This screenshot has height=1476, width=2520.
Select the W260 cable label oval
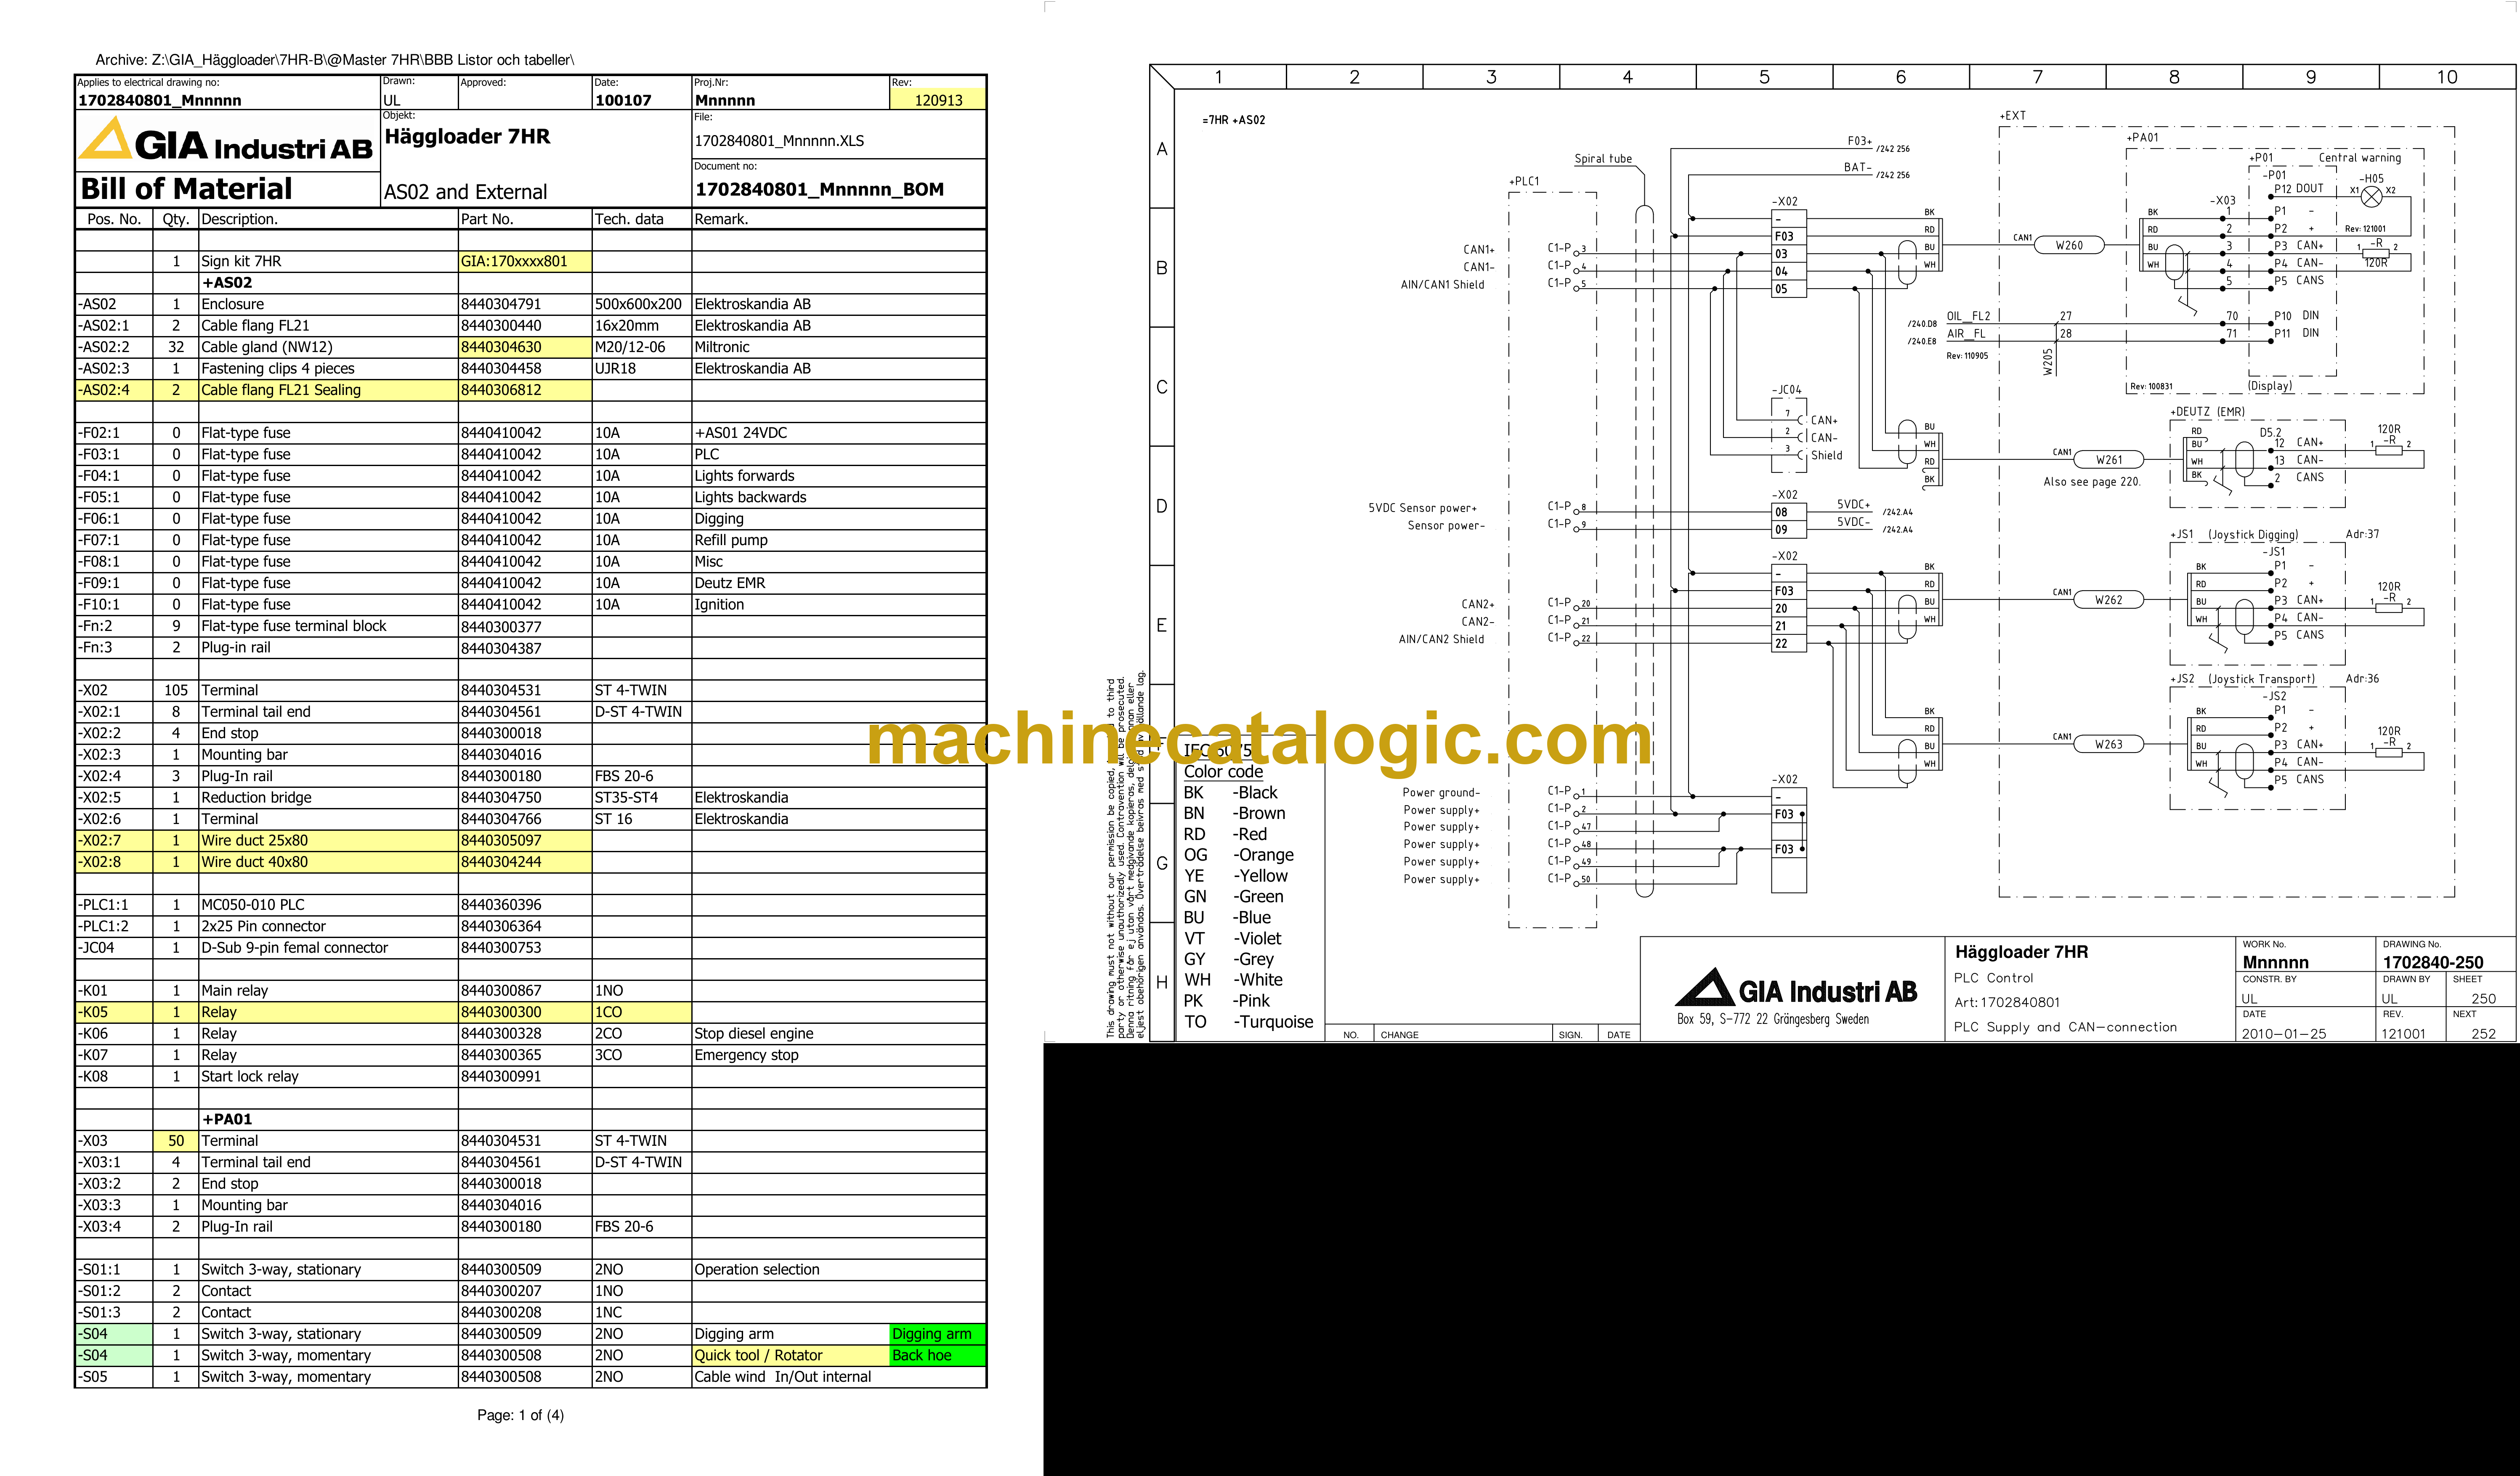[x=2069, y=245]
